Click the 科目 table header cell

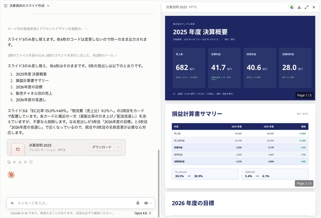176,127
